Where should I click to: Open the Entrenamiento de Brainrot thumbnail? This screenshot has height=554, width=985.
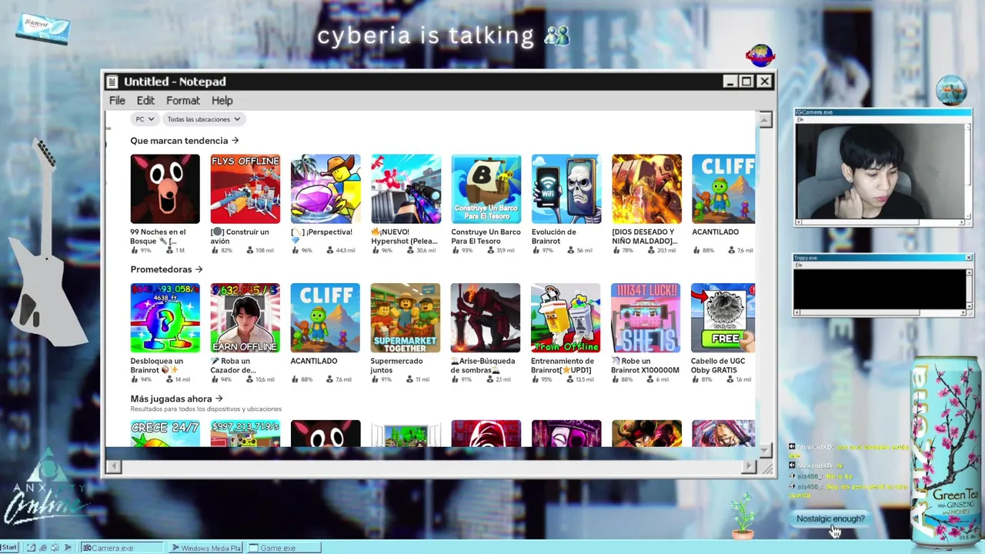pyautogui.click(x=566, y=318)
